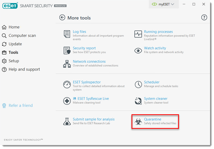Click the Computer scan magnifier icon
The height and width of the screenshot is (149, 214).
coord(4,36)
